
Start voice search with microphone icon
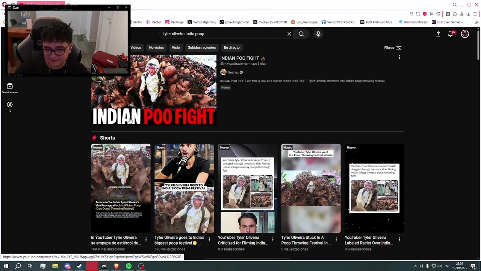click(x=318, y=34)
